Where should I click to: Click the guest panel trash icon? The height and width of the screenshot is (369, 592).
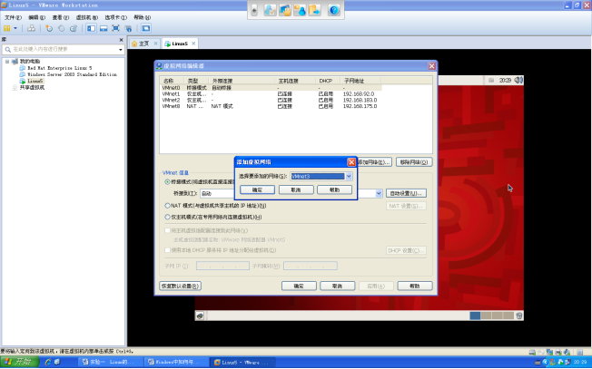click(519, 316)
